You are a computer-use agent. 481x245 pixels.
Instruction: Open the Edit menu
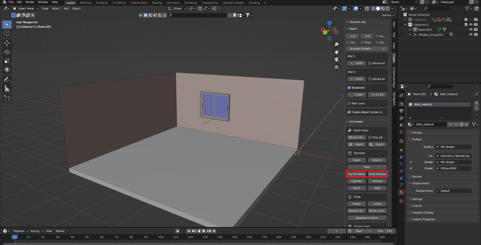19,2
